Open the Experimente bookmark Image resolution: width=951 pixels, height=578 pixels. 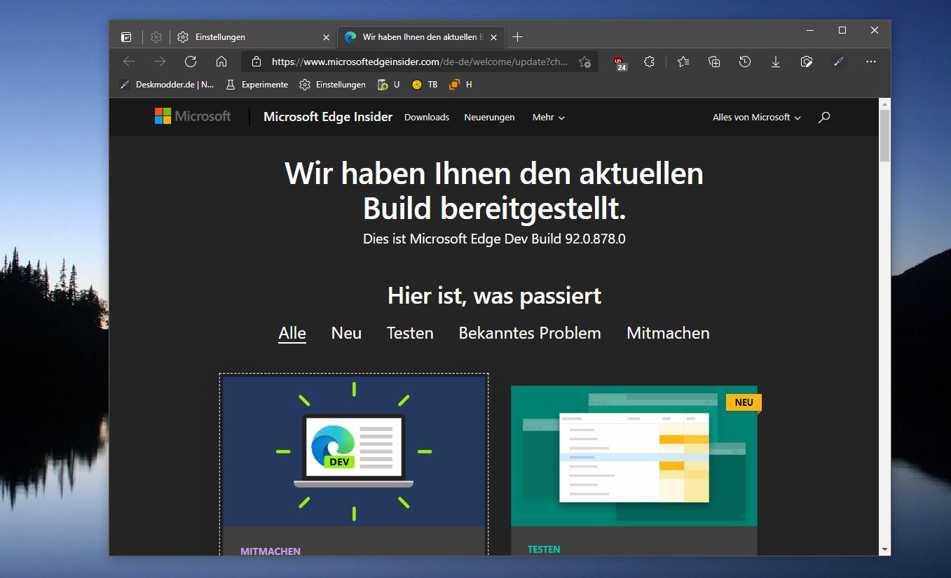[x=256, y=85]
